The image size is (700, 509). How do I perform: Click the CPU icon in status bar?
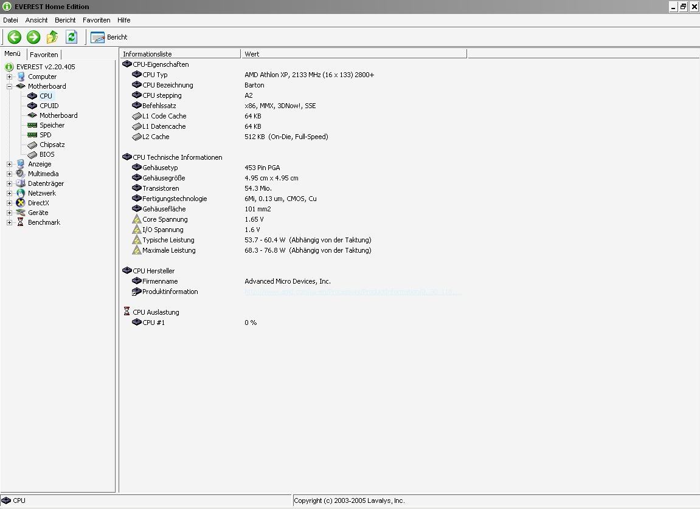[x=6, y=500]
